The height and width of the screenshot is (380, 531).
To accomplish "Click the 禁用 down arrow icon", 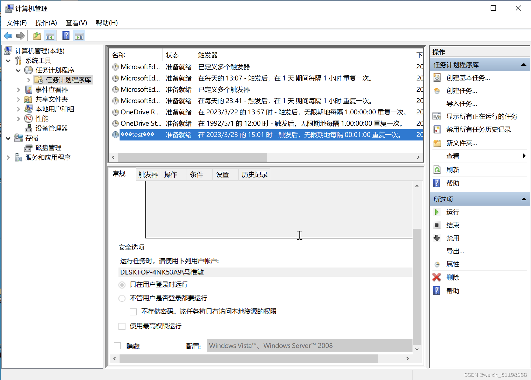I will pyautogui.click(x=437, y=238).
